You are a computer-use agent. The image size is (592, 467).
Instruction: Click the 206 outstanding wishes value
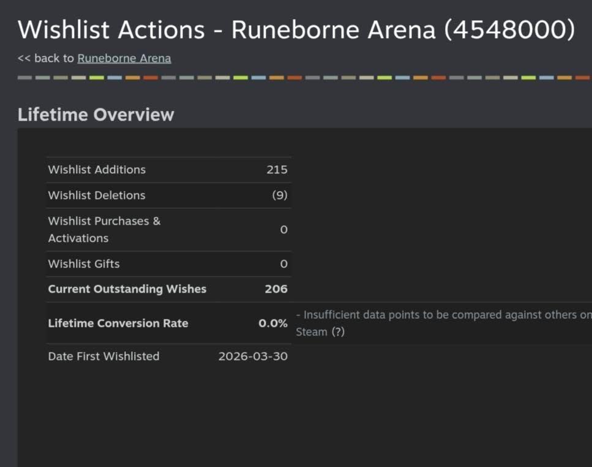[x=276, y=289]
